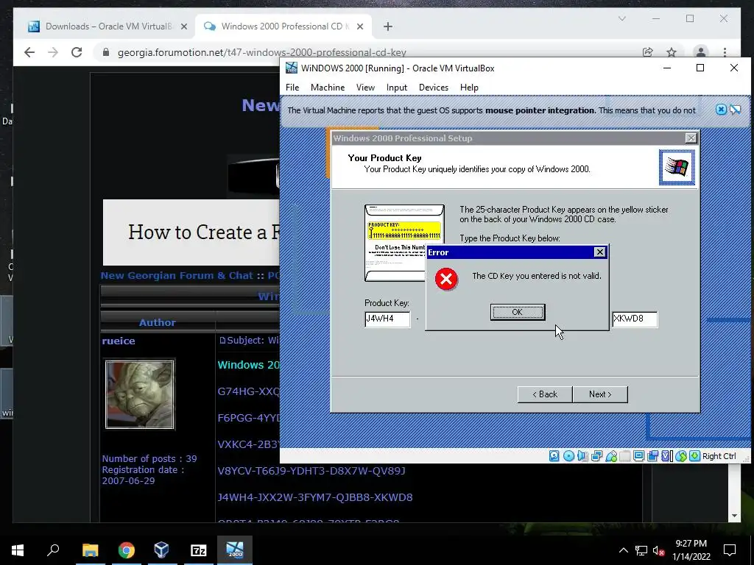This screenshot has height=565, width=754.
Task: Bookmark this page with the star icon
Action: (x=672, y=52)
